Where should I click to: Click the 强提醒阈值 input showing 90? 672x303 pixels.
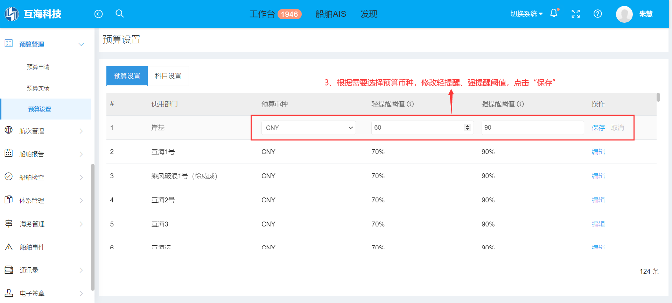pyautogui.click(x=533, y=128)
